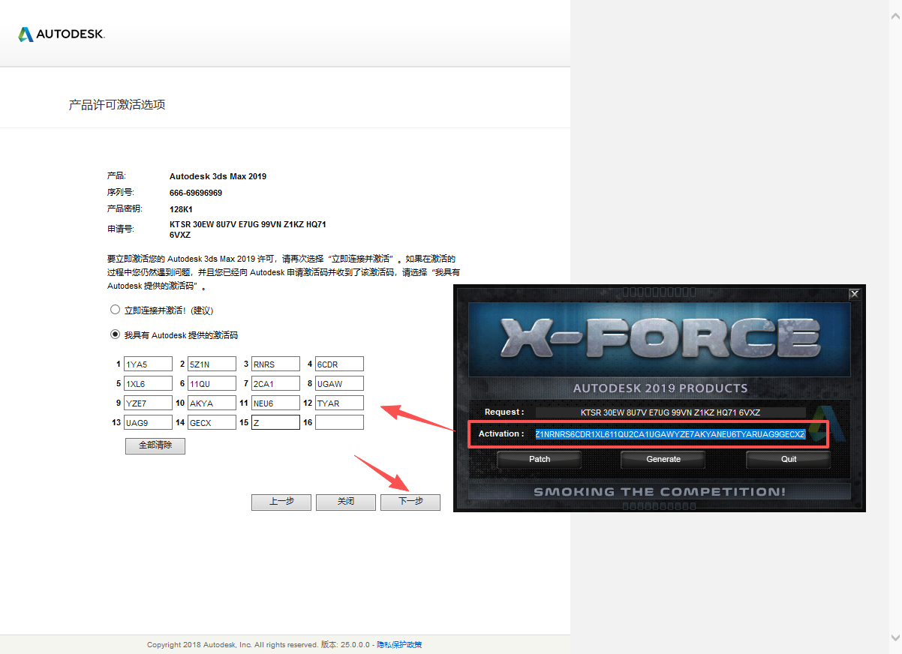Screen dimensions: 902x654
Task: Click activation code field 2 containing 5Z1N
Action: (212, 364)
